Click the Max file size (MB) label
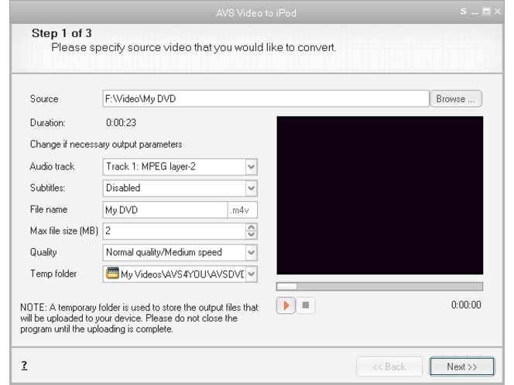Screen dimensions: 514x385 click(x=64, y=231)
